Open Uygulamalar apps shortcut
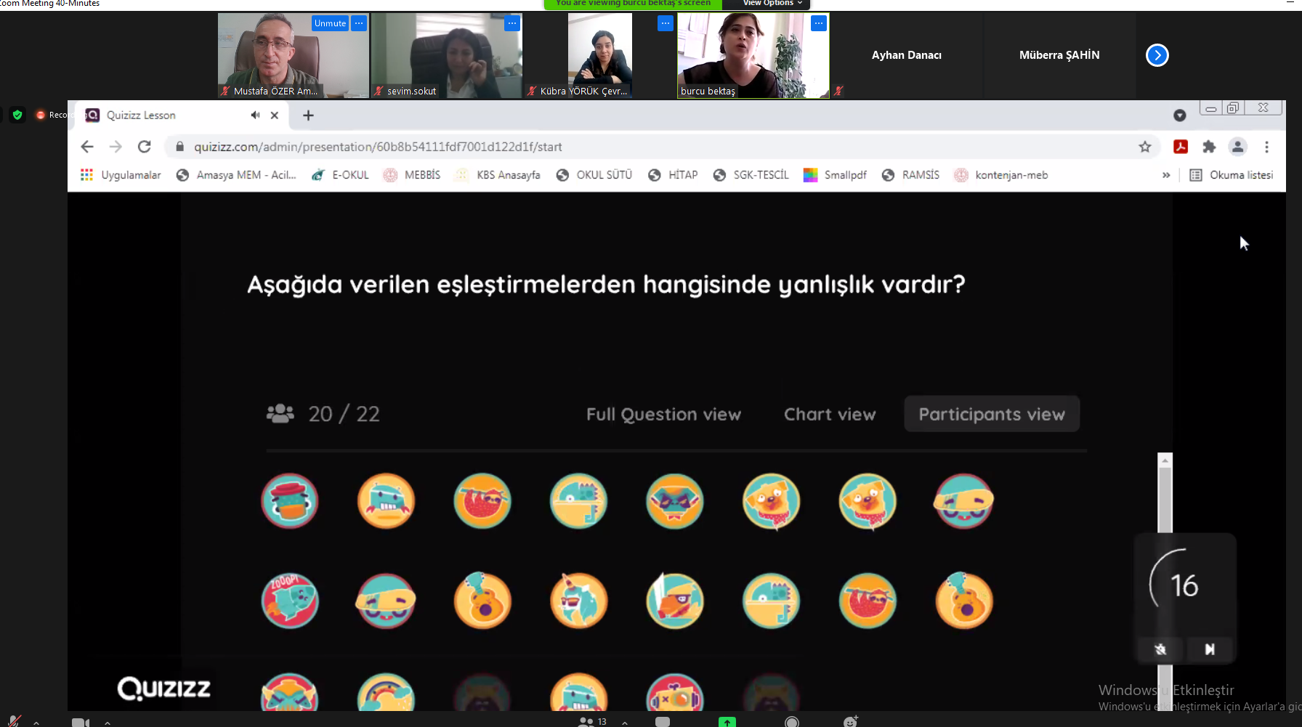 click(x=121, y=175)
